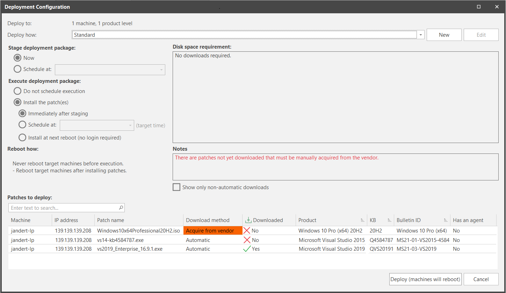
Task: Click the green checkmark for vs2019_Enterprise_16.9.1.exe
Action: pyautogui.click(x=247, y=249)
